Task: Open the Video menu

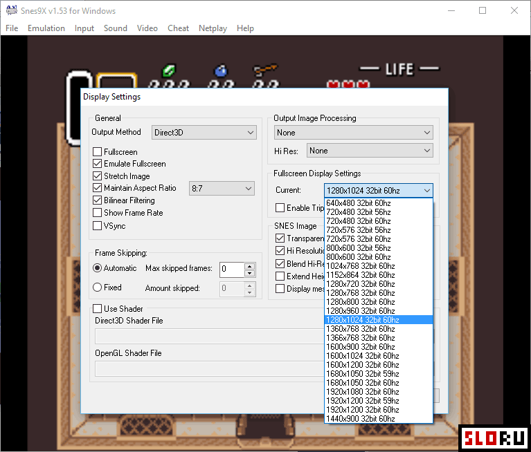Action: (147, 28)
